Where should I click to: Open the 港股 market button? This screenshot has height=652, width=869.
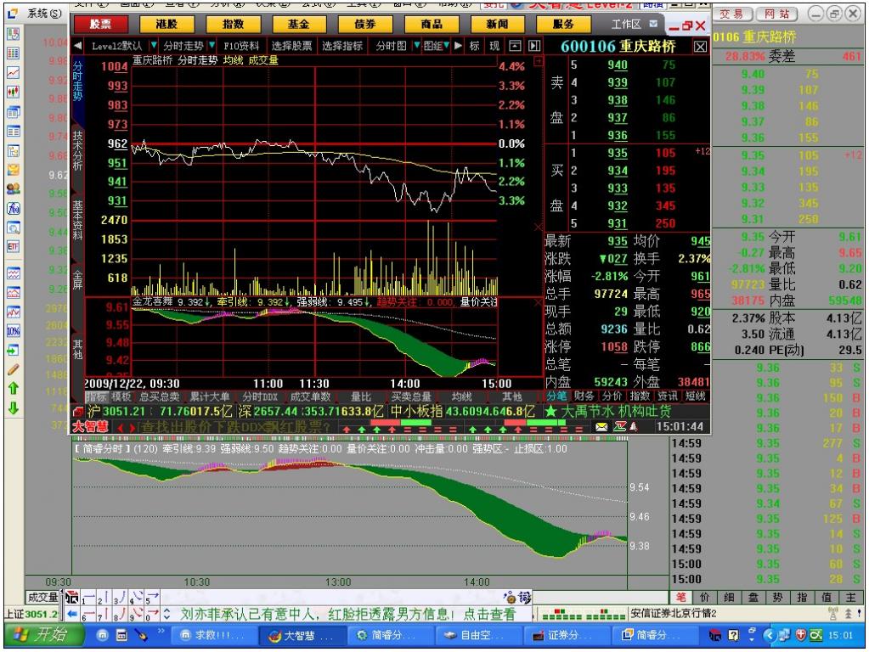pos(166,25)
